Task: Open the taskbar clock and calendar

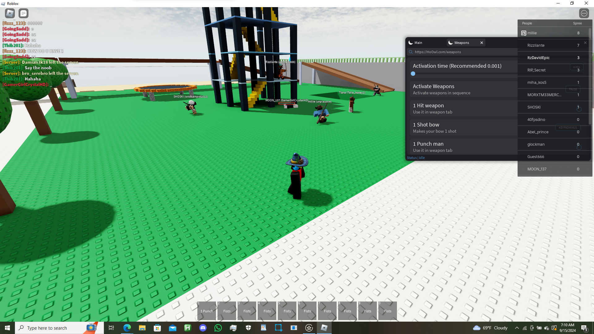Action: tap(567, 328)
